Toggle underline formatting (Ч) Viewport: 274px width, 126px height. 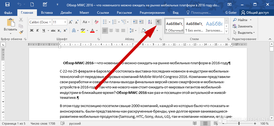[x=44, y=31]
